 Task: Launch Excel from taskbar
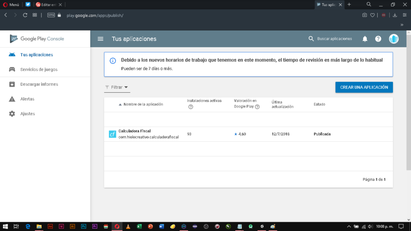139,227
